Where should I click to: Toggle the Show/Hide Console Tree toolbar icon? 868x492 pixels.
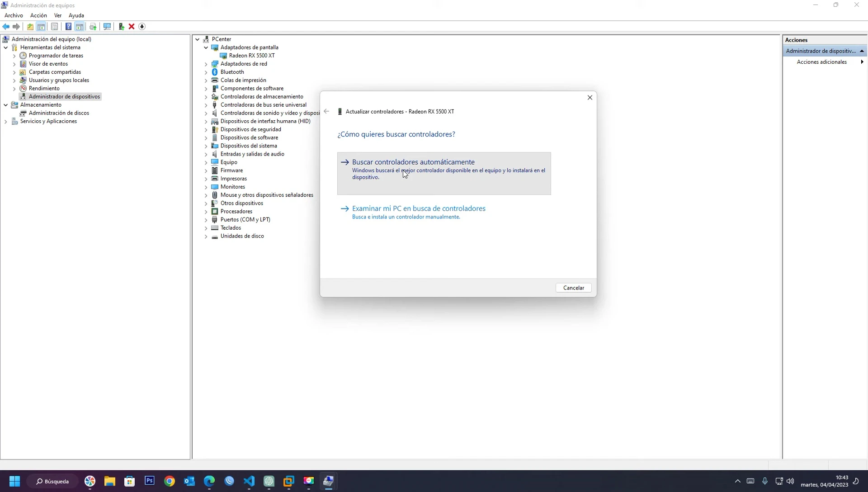(x=41, y=27)
